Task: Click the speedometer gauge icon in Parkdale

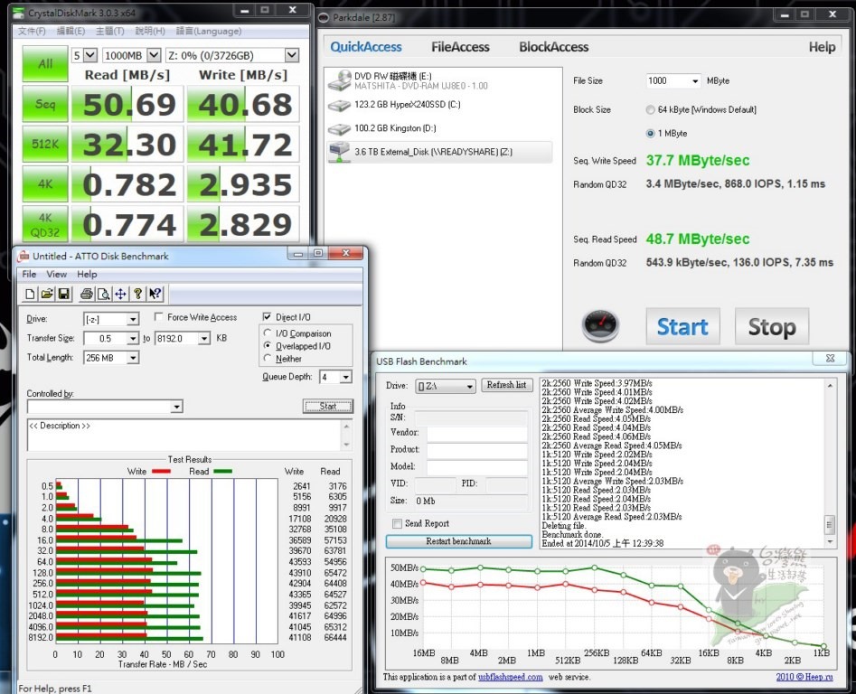Action: 599,326
